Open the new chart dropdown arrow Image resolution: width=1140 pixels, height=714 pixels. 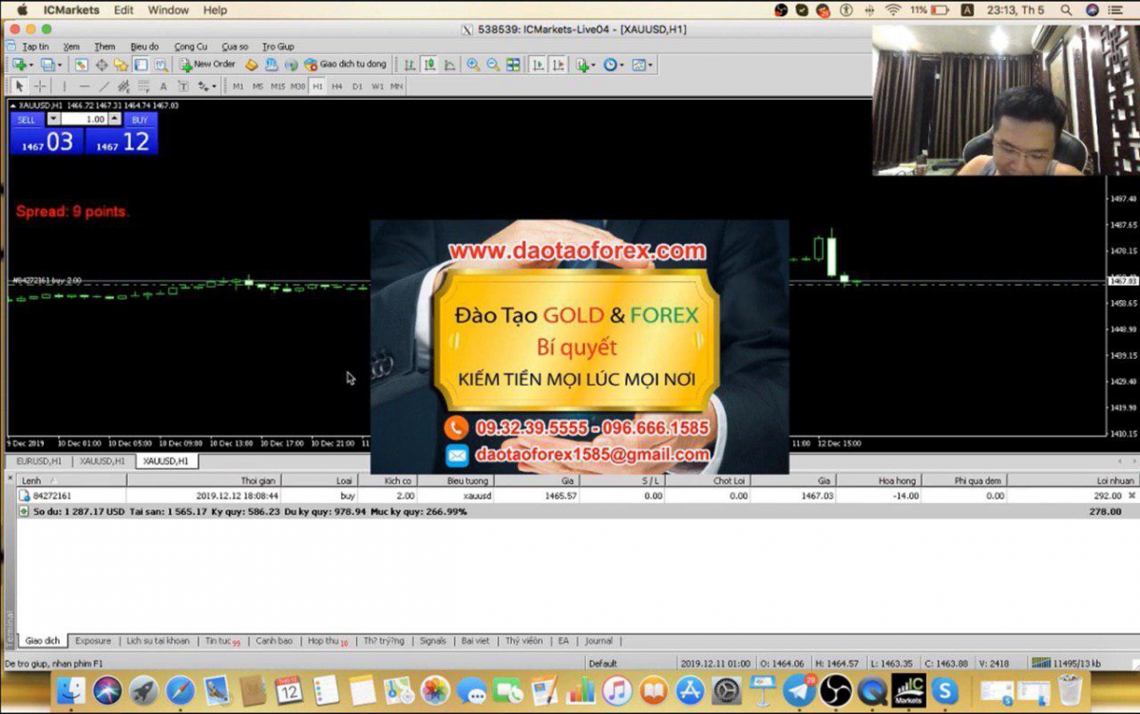tap(31, 65)
